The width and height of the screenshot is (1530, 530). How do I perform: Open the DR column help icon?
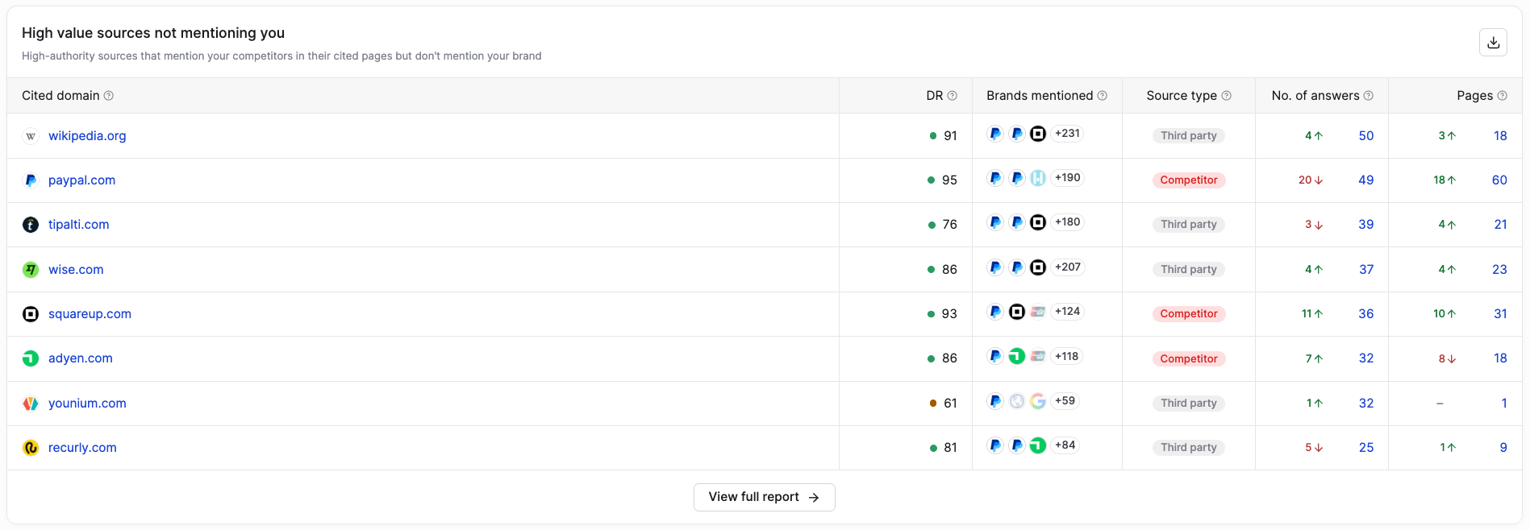pos(953,96)
